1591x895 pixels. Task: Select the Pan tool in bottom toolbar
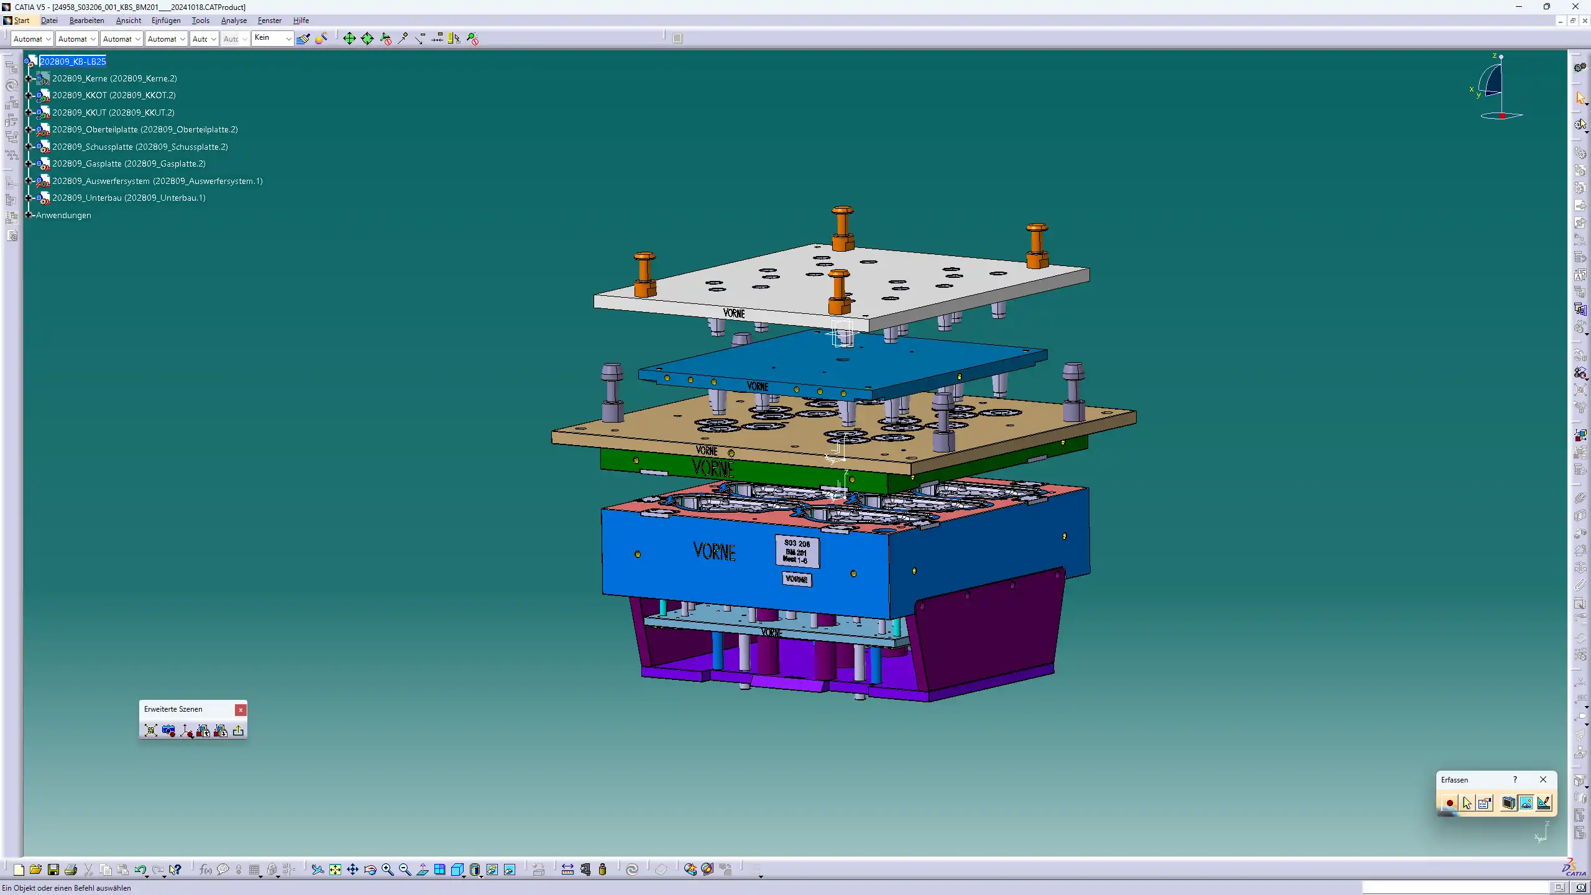click(x=352, y=870)
